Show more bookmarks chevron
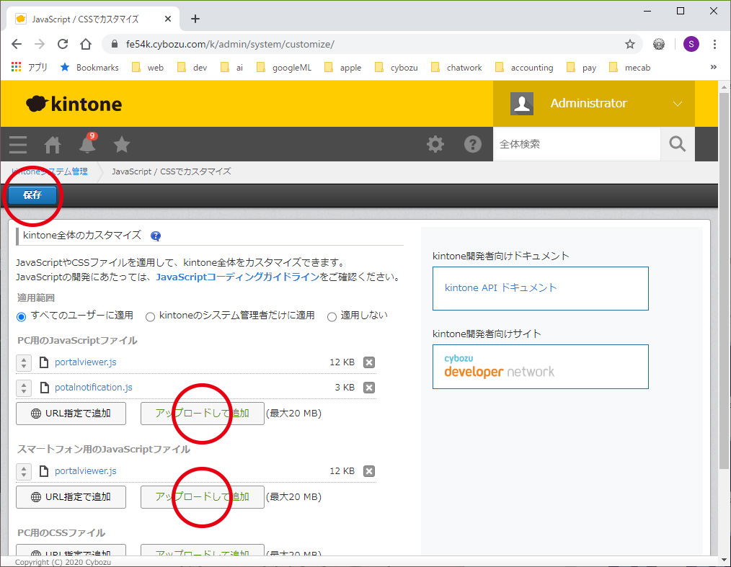Viewport: 731px width, 567px height. pos(713,67)
